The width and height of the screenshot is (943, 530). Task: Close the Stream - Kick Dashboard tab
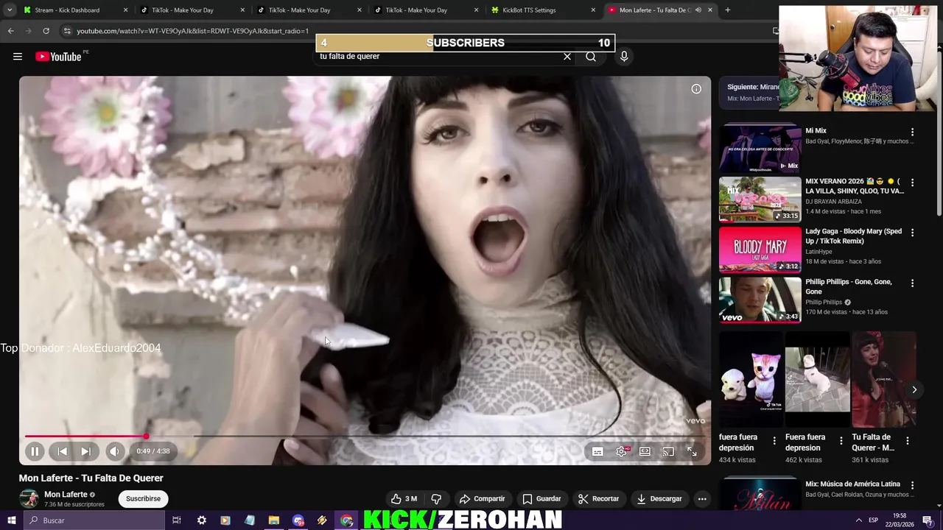point(125,10)
